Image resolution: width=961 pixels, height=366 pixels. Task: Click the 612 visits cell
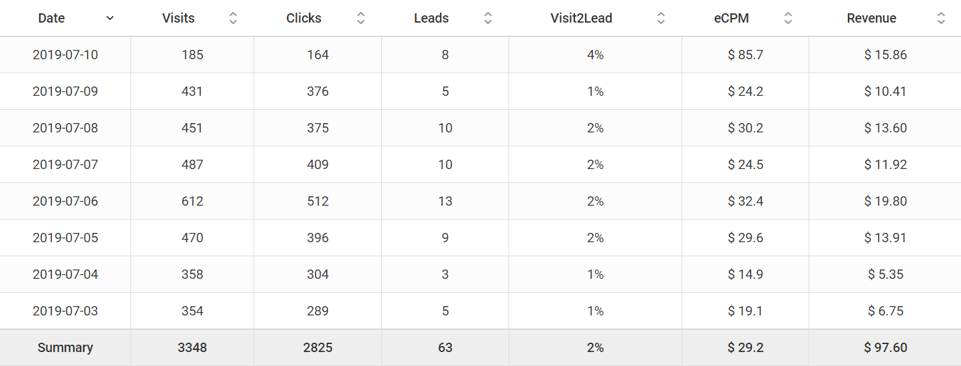192,201
